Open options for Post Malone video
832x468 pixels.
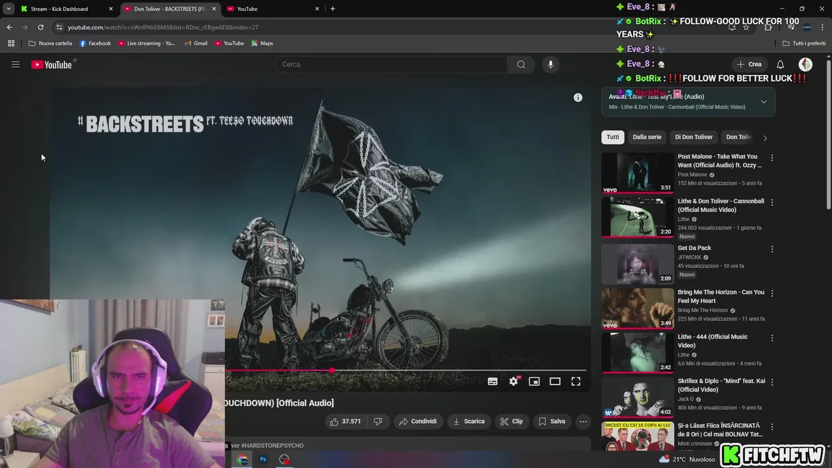[772, 157]
